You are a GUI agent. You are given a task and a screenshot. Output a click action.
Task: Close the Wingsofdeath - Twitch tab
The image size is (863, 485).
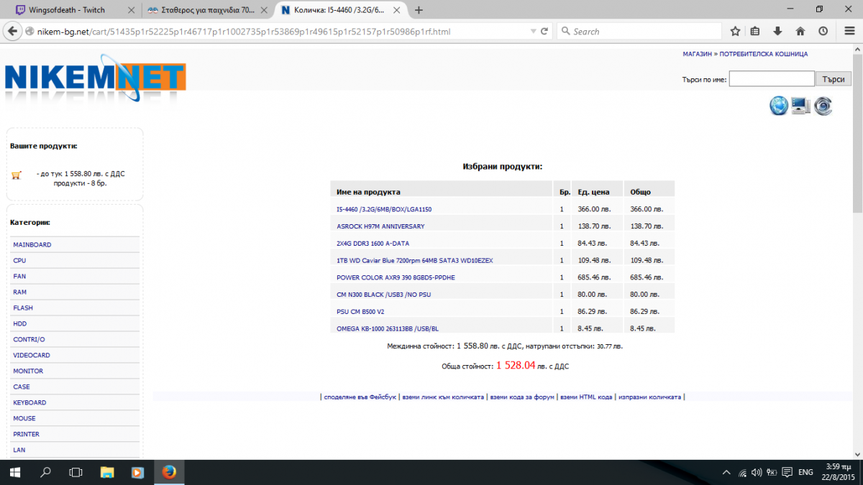131,10
